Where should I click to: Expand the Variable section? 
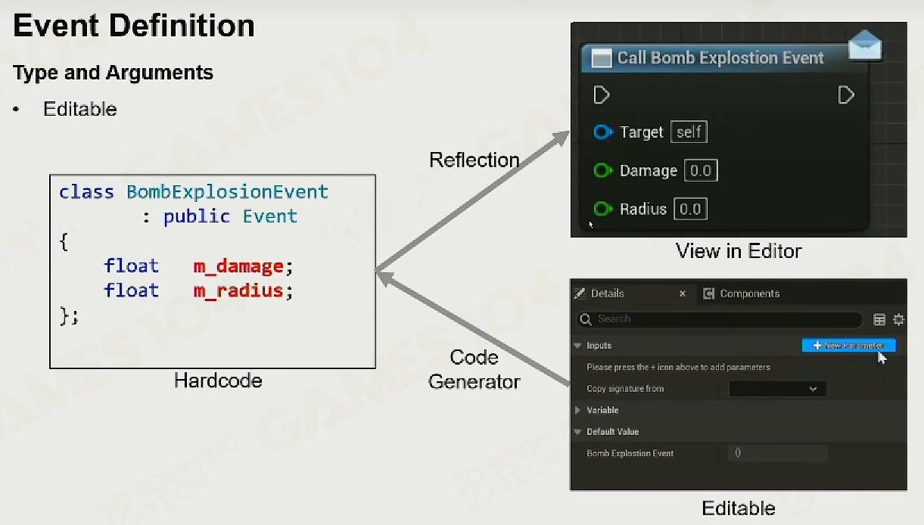pyautogui.click(x=577, y=410)
